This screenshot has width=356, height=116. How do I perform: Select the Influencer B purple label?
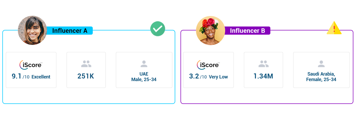(x=247, y=31)
